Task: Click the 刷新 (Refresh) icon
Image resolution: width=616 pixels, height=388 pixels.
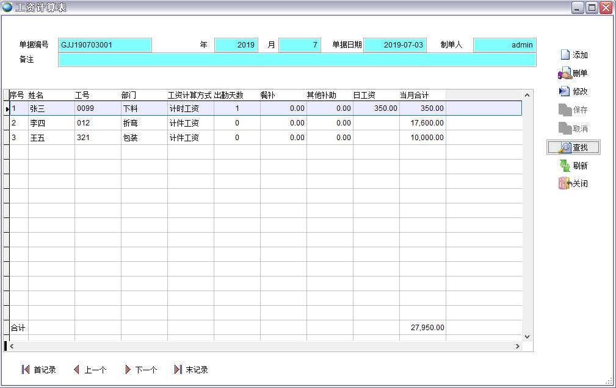Action: 574,165
